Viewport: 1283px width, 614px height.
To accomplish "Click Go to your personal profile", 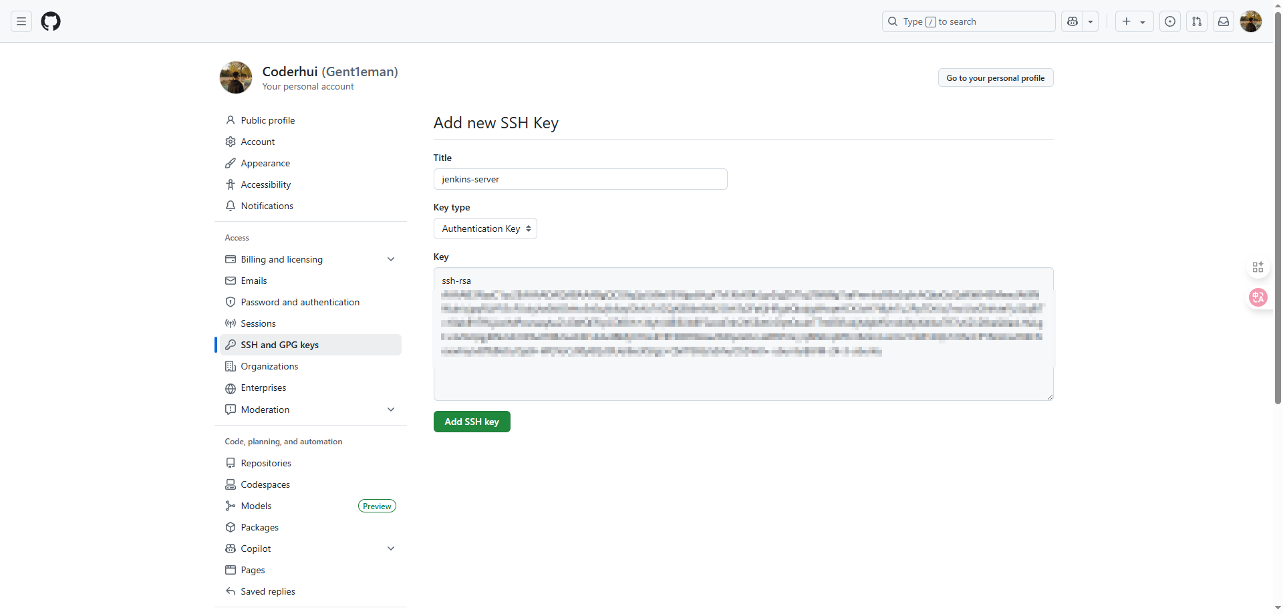I will pos(995,78).
